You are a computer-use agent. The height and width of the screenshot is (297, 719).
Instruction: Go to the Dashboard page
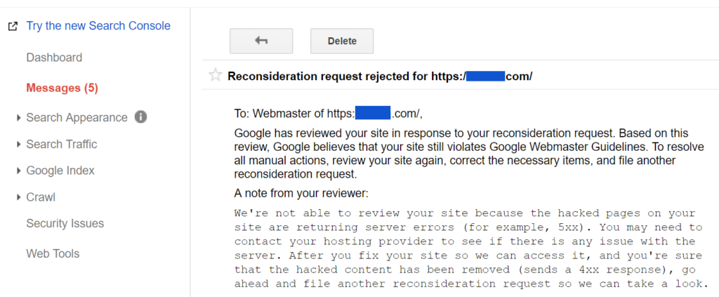point(54,58)
